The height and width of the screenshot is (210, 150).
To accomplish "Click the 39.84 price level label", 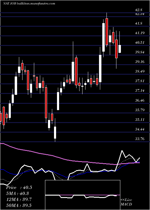I will point(140,52).
